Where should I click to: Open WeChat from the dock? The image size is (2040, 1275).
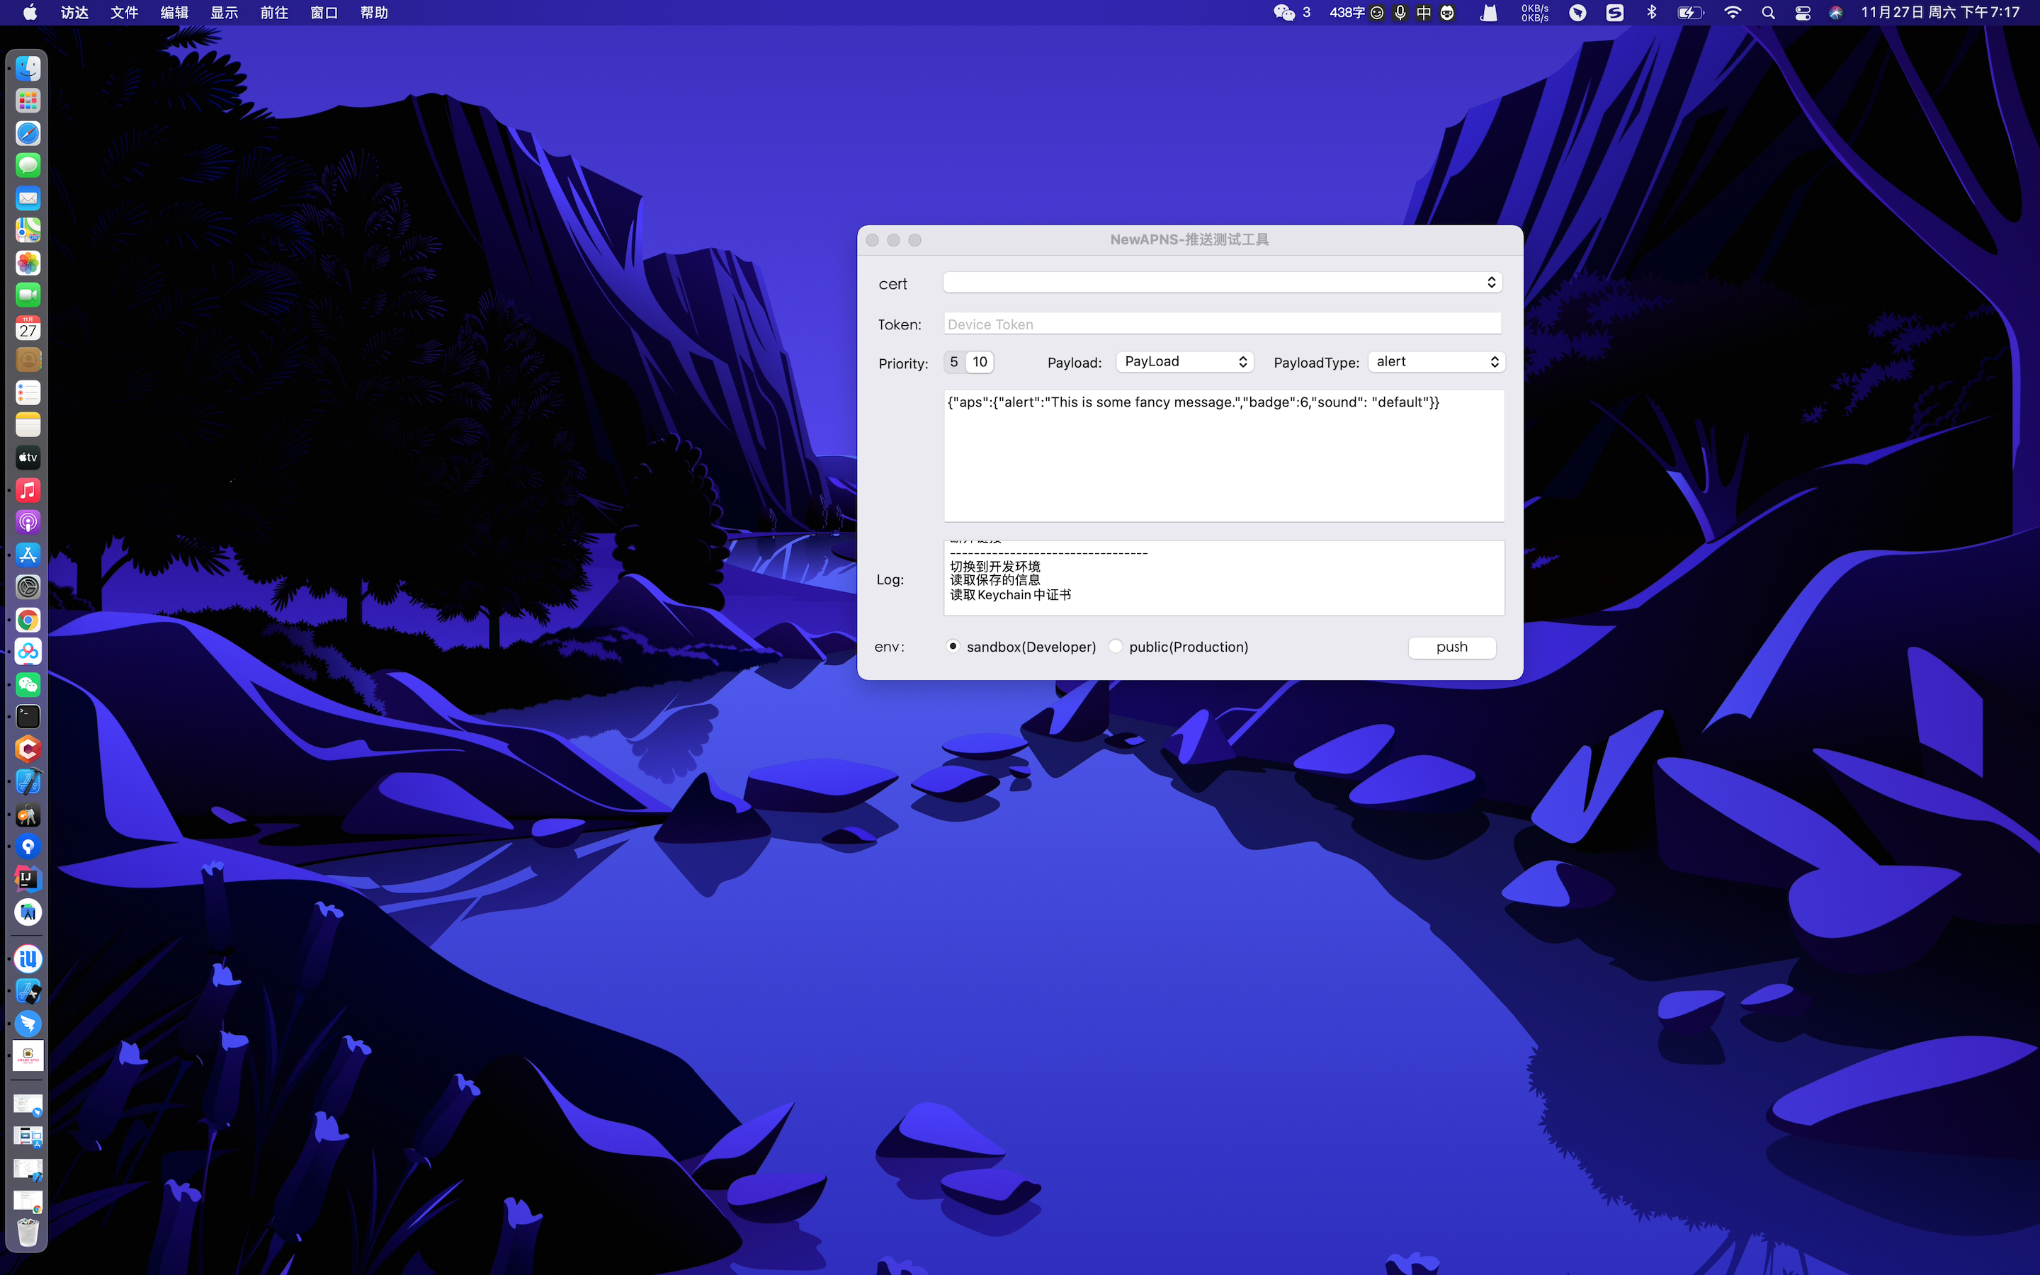pyautogui.click(x=28, y=684)
